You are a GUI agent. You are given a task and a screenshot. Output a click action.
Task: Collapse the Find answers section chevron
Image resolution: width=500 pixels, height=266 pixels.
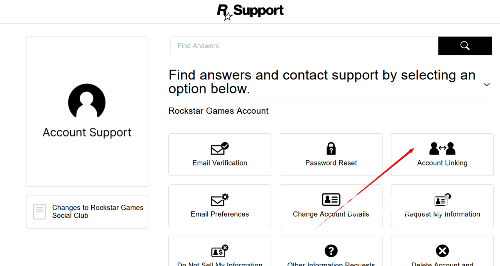click(x=486, y=85)
